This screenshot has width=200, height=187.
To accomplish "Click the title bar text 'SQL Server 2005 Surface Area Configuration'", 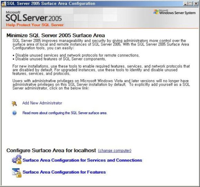I will 51,3.
